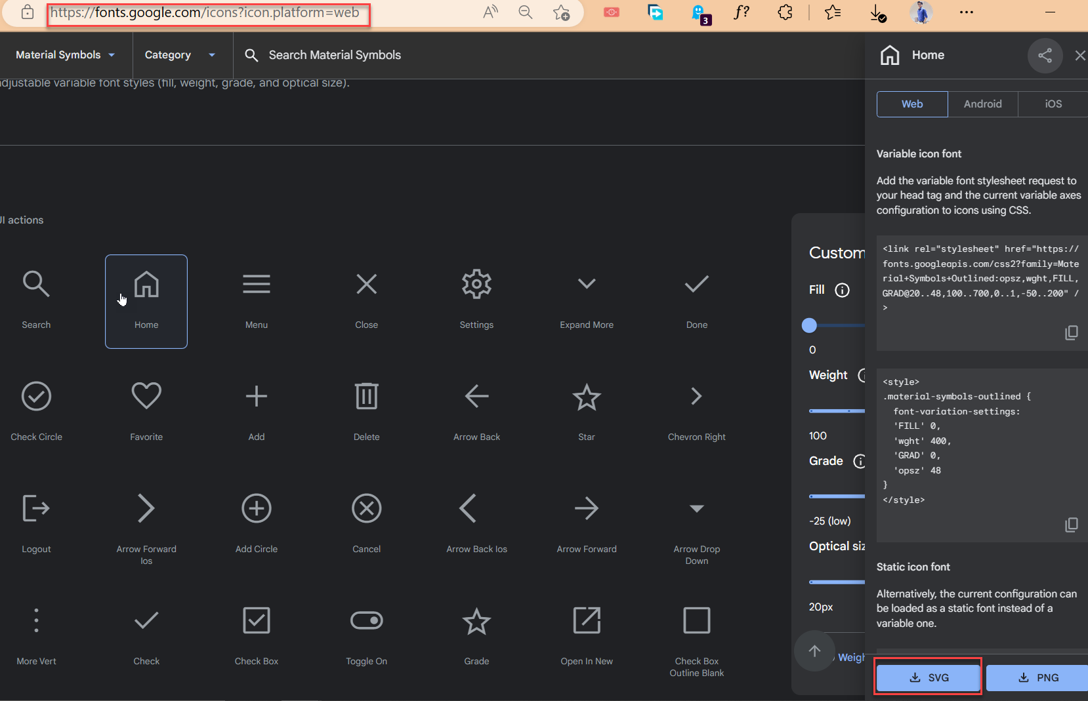Switch to the Web tab
This screenshot has height=701, width=1088.
[x=912, y=104]
